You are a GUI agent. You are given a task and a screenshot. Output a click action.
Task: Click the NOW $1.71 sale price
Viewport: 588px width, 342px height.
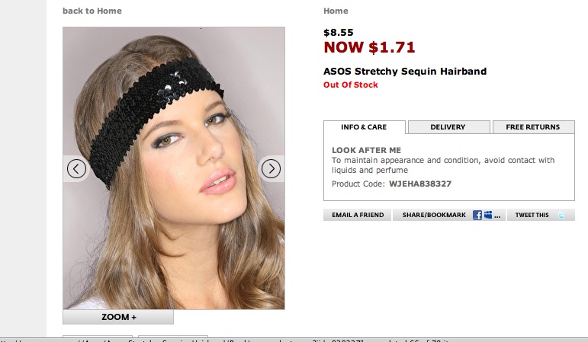(369, 47)
